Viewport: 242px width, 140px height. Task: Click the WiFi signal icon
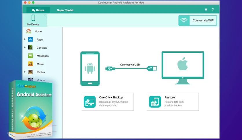pos(184,20)
